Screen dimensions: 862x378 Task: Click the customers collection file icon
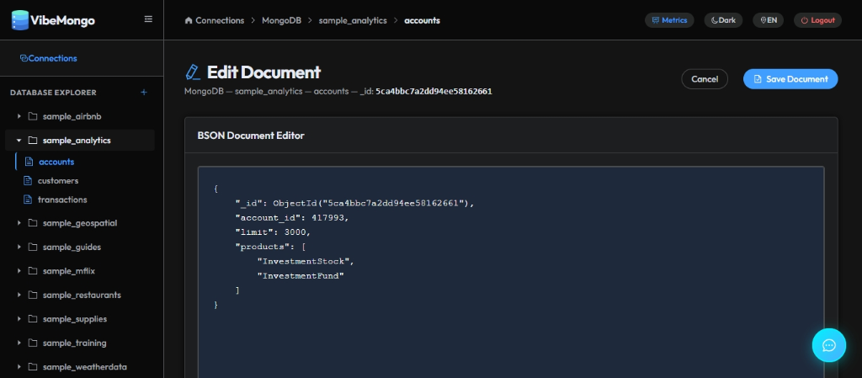[28, 181]
